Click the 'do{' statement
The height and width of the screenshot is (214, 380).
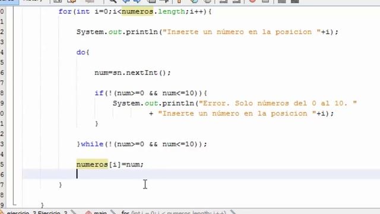point(83,52)
